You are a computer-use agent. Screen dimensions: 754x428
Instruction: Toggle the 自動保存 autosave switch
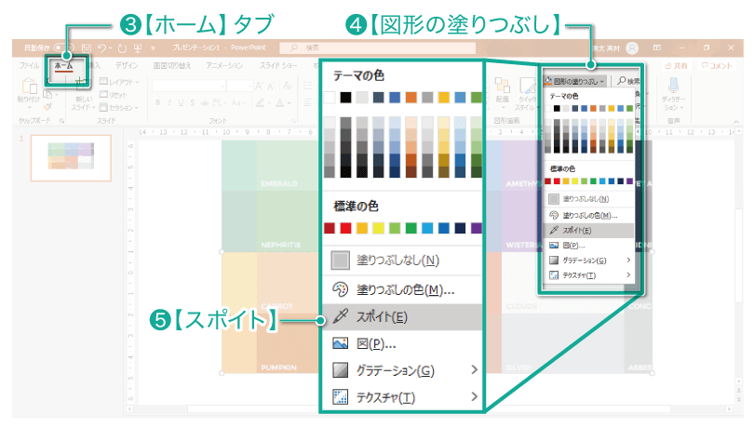64,48
